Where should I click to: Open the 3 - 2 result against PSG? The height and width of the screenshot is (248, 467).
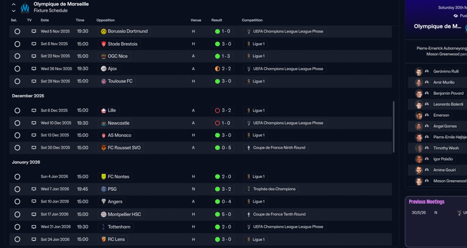tap(223, 189)
